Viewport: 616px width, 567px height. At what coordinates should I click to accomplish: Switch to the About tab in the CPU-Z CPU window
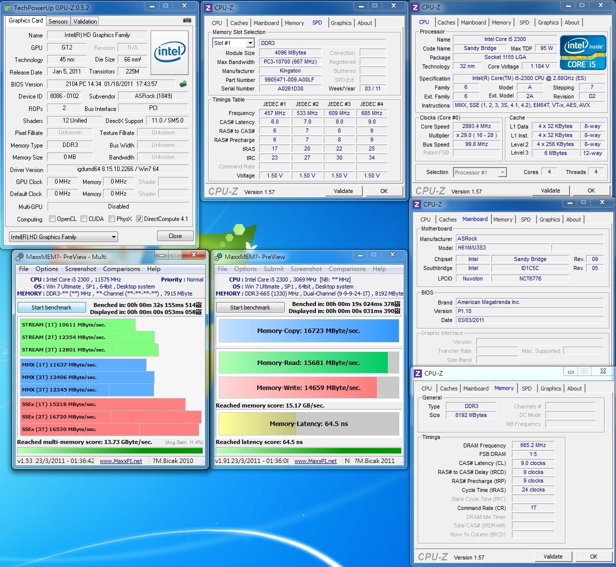[572, 22]
